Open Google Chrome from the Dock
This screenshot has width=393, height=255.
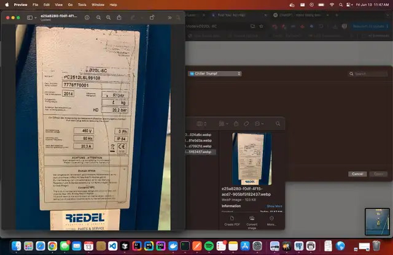tap(52, 246)
